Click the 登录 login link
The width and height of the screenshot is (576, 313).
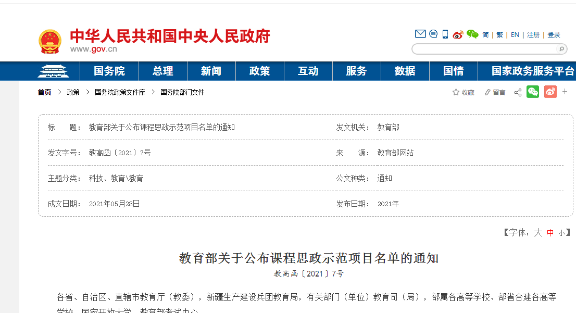click(x=554, y=35)
